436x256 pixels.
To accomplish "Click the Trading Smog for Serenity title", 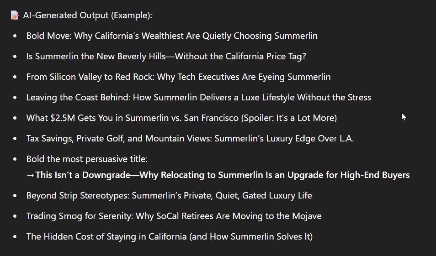I will tap(174, 216).
